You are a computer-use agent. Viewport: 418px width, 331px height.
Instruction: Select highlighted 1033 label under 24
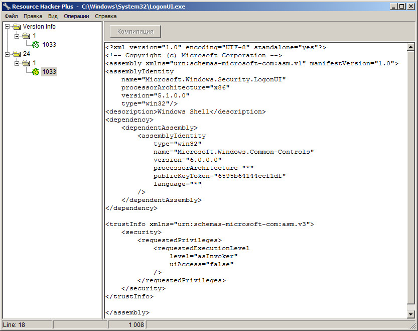49,72
